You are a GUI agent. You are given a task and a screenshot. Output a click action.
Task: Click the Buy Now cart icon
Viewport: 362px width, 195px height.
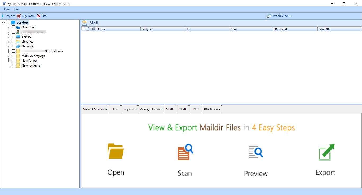(x=19, y=16)
